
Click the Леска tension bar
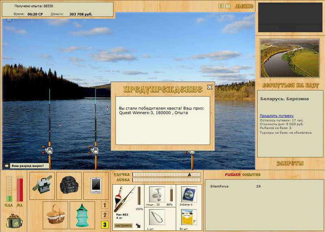pos(167,180)
